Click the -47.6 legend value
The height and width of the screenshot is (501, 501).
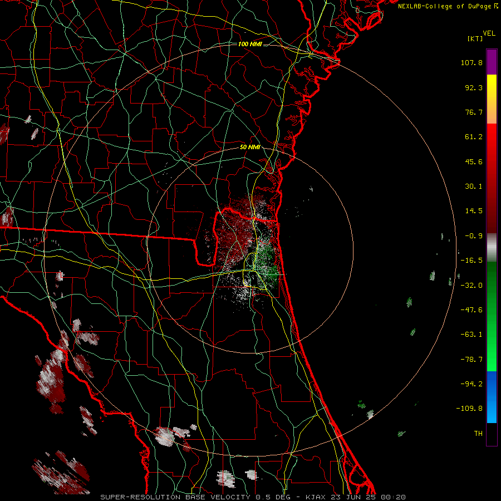click(471, 310)
